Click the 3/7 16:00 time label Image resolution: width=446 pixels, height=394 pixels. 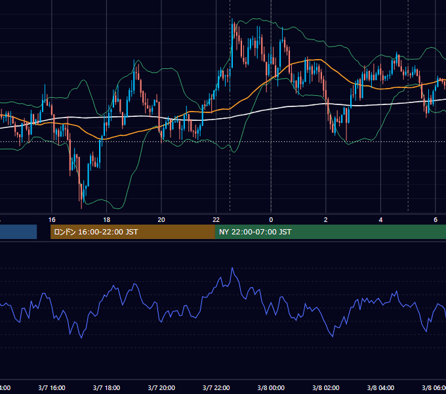(52, 387)
